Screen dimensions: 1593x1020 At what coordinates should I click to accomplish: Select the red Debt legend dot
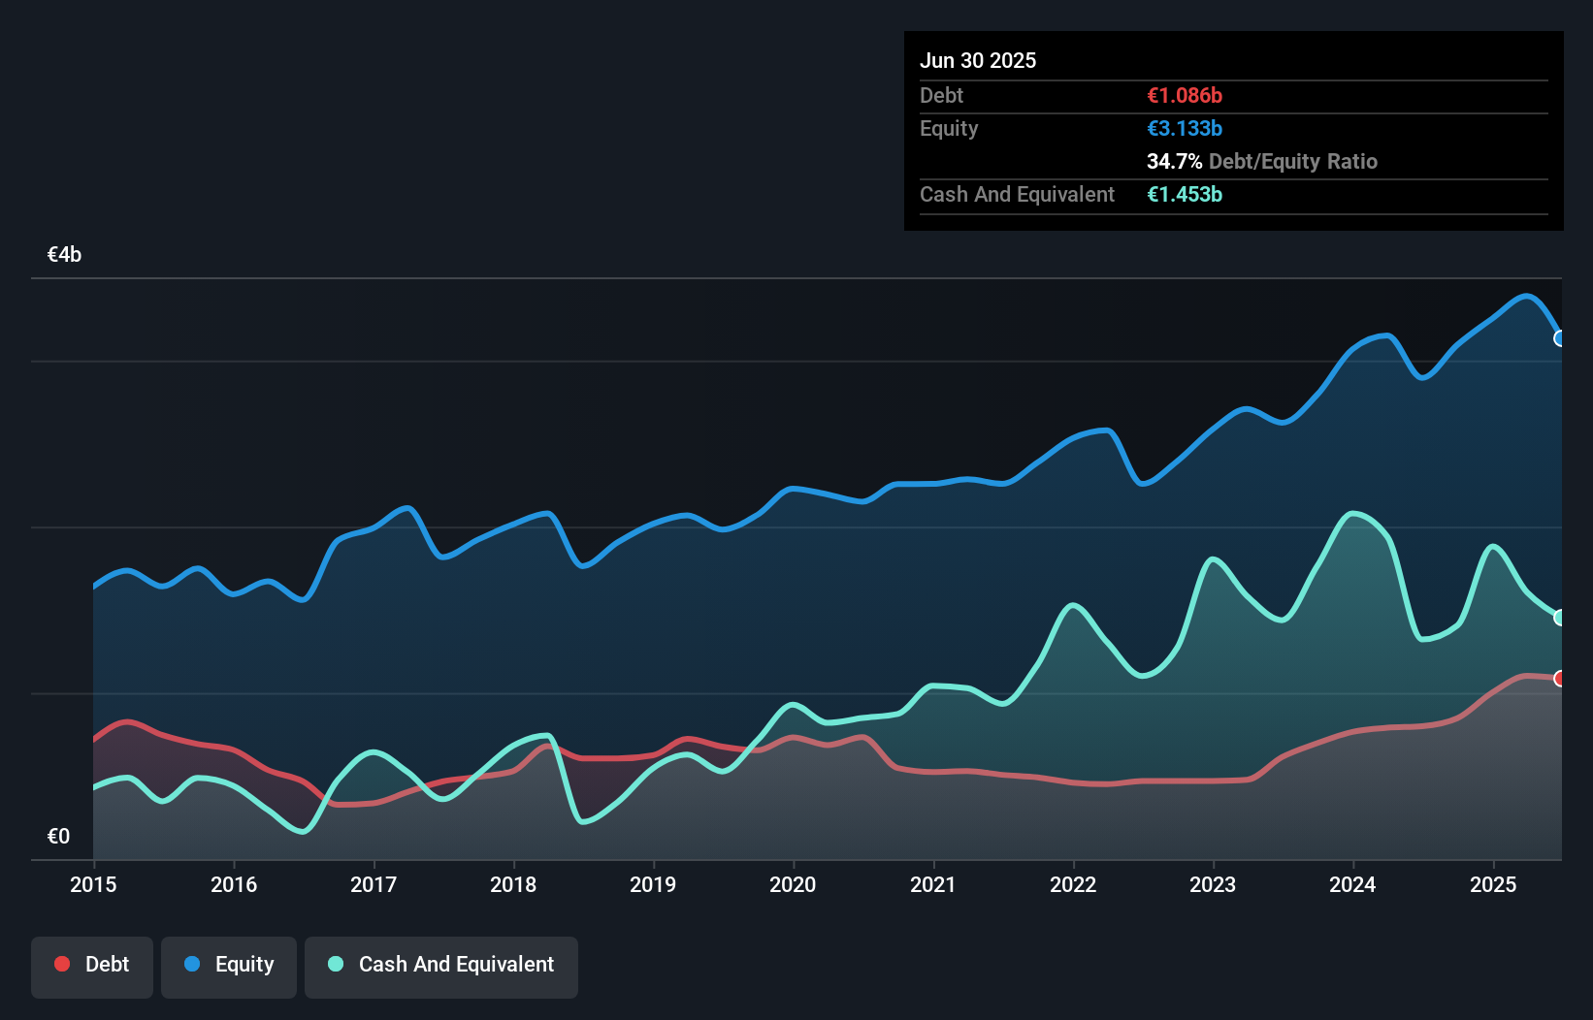tap(61, 965)
